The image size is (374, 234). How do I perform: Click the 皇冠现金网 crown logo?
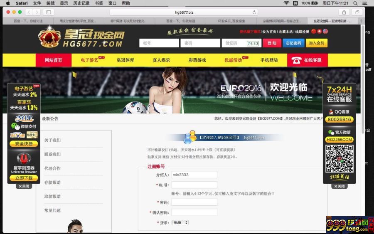[x=81, y=37]
